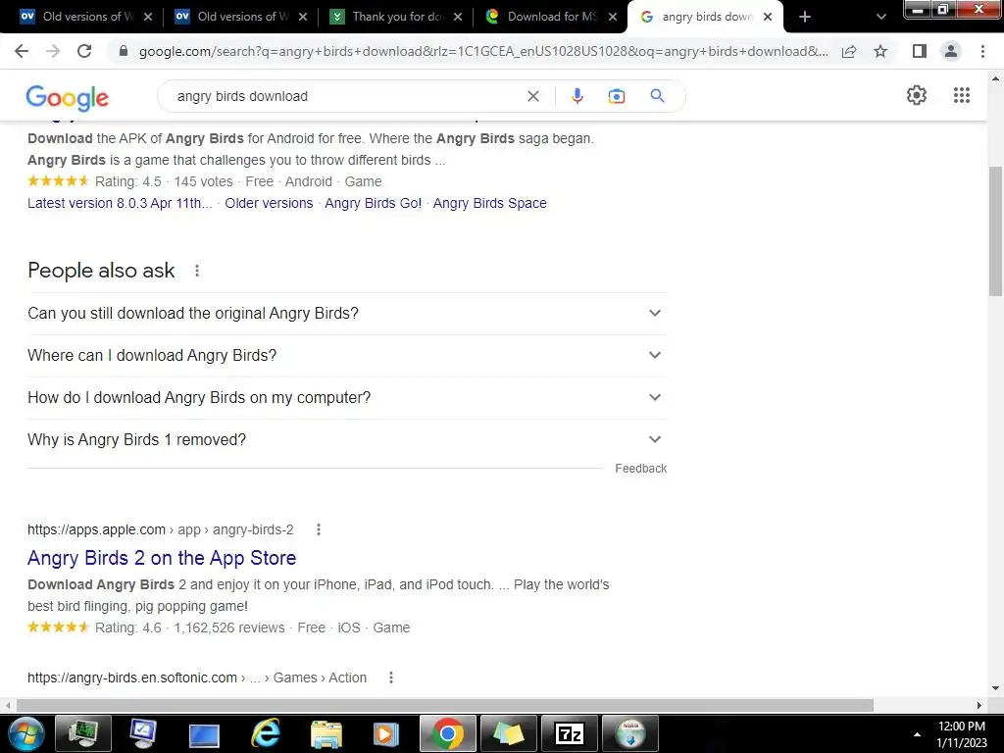Click the site lock icon in address bar

coord(124,51)
